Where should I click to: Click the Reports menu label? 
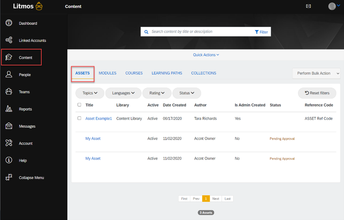click(25, 109)
